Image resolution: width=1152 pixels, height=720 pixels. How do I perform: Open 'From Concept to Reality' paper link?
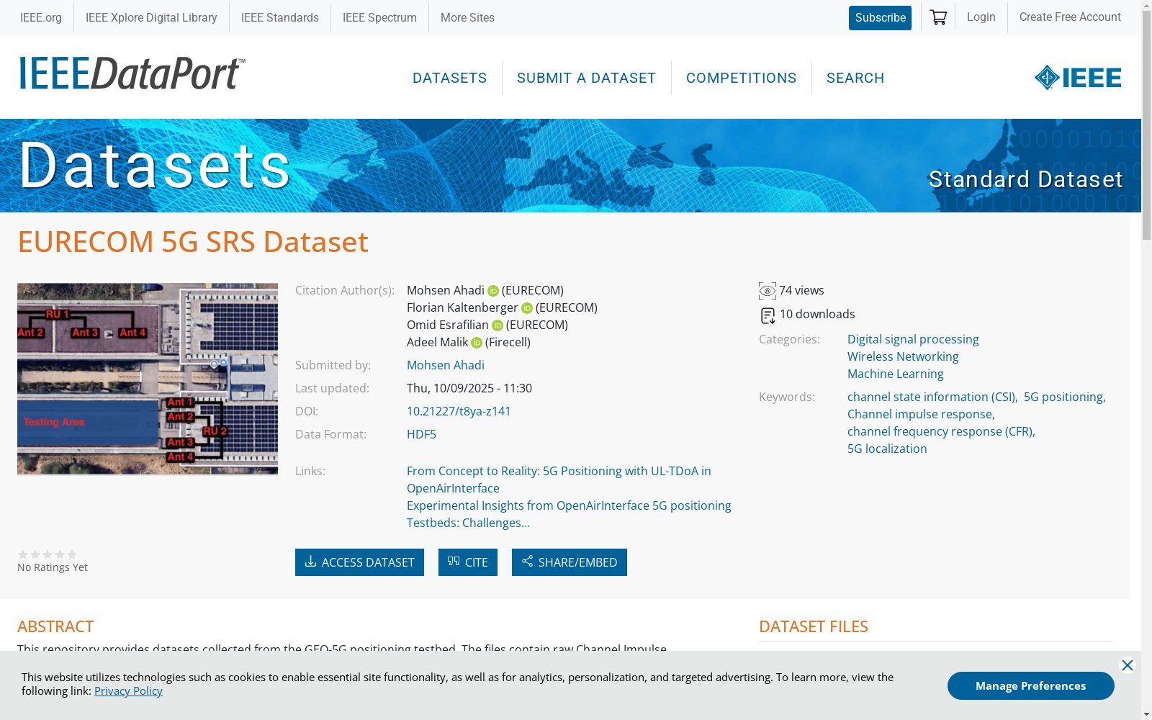coord(559,480)
